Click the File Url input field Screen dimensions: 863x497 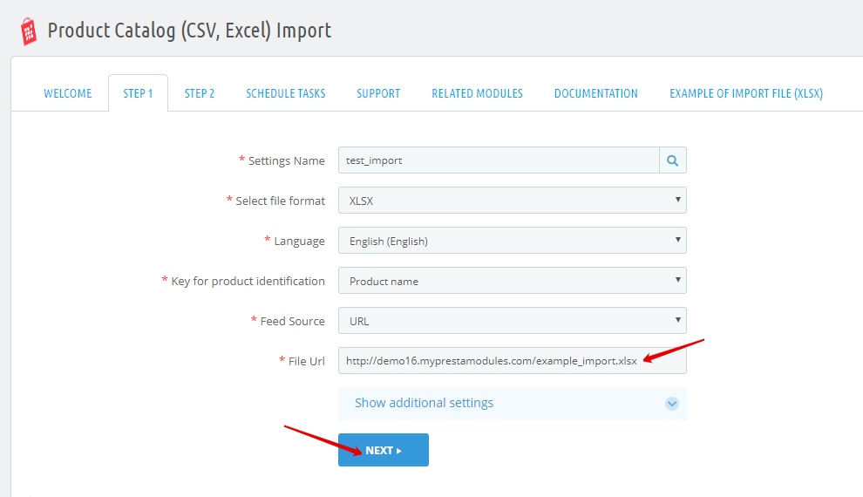513,361
